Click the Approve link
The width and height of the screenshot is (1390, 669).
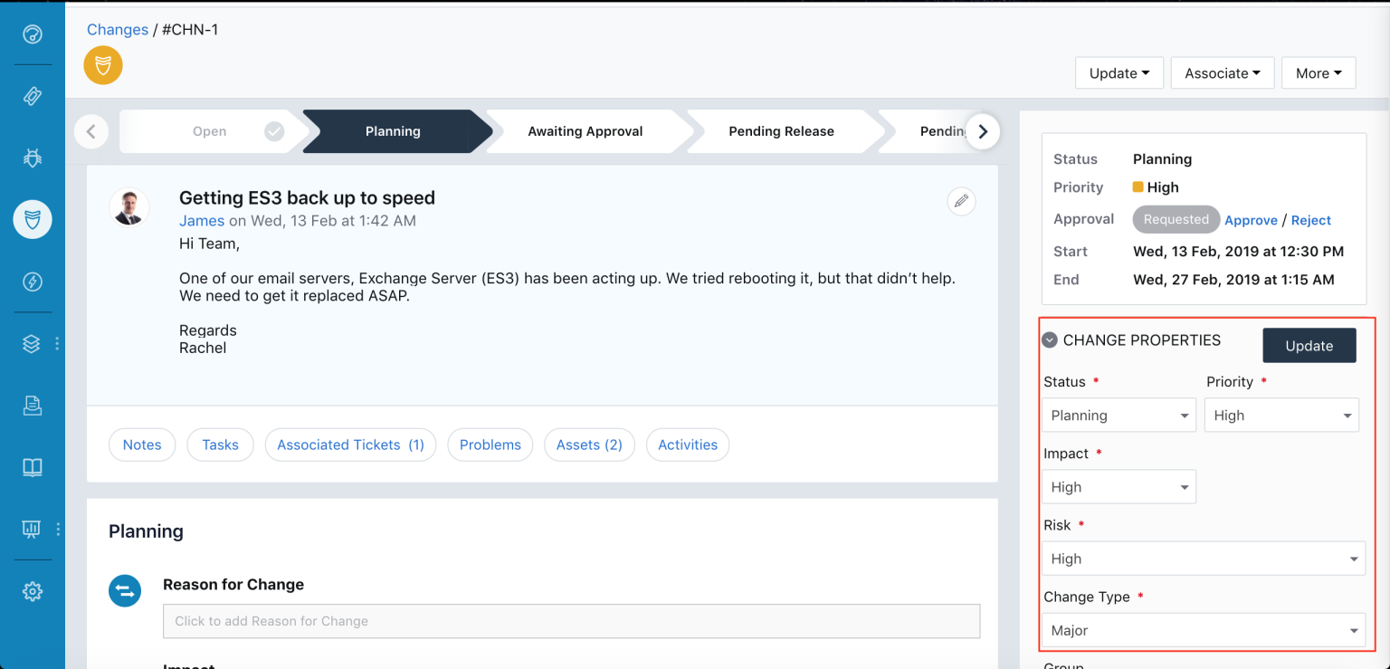[x=1251, y=220]
